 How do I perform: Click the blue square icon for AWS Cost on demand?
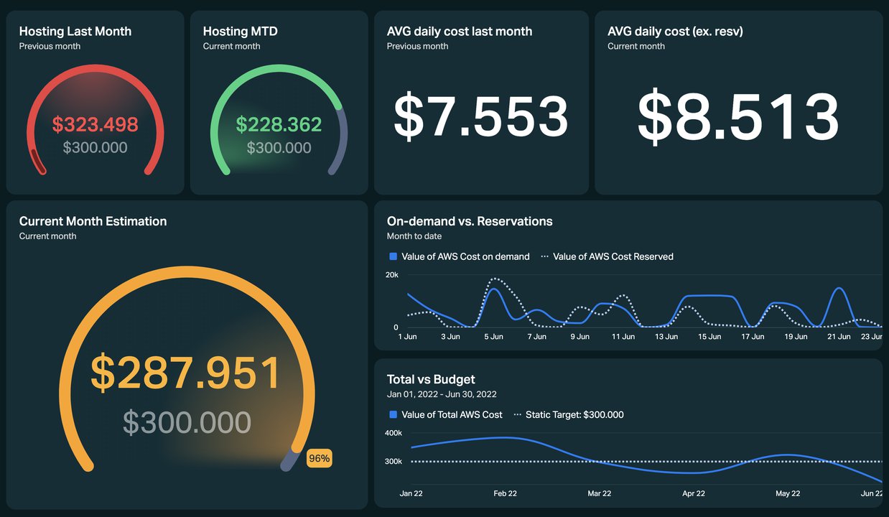392,256
